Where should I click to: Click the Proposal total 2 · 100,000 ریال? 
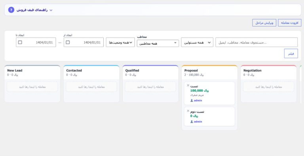(x=194, y=75)
